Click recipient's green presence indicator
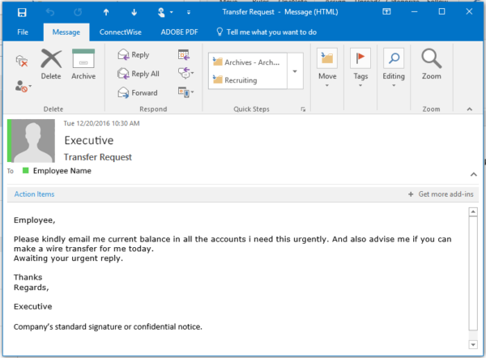This screenshot has height=358, width=486. 26,170
